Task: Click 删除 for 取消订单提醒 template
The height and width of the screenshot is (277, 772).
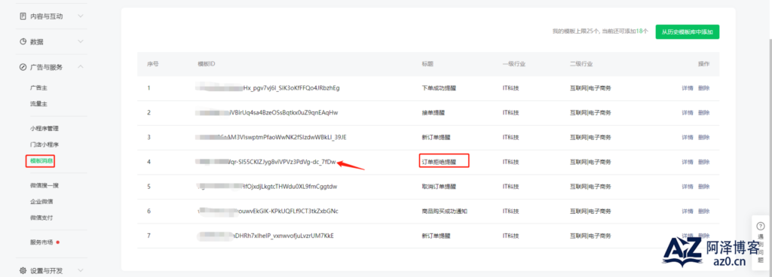Action: click(704, 187)
